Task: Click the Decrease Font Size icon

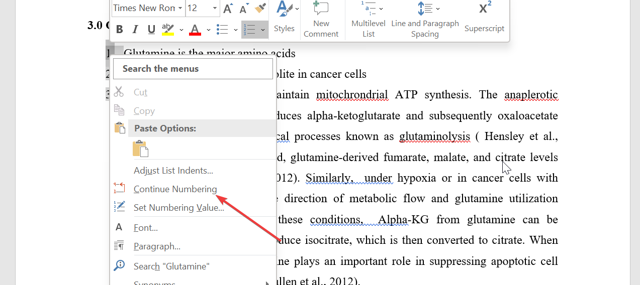Action: click(x=244, y=8)
